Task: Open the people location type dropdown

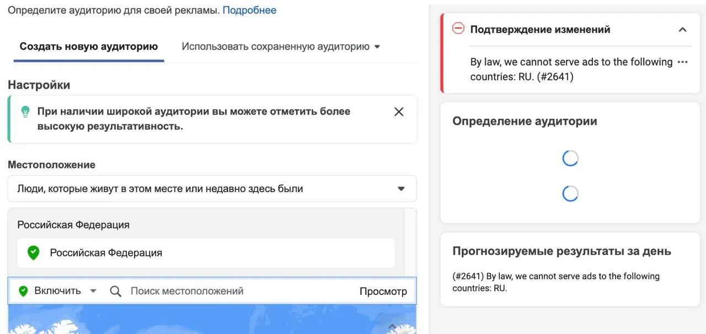Action: [x=212, y=189]
